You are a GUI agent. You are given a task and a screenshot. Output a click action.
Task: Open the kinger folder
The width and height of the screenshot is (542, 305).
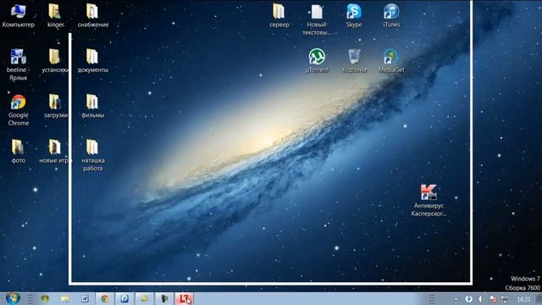click(x=55, y=15)
